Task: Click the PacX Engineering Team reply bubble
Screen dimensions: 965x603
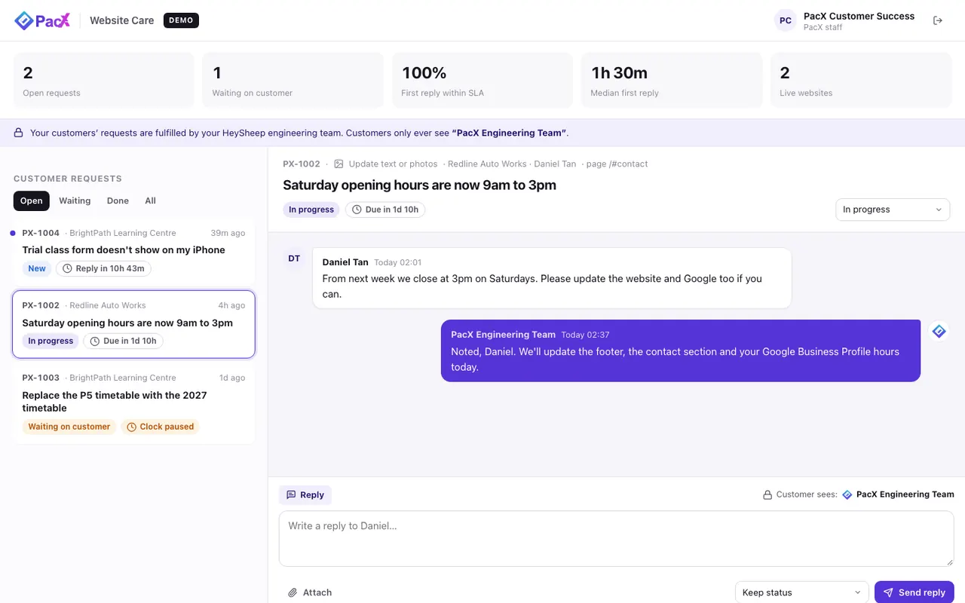Action: (681, 351)
